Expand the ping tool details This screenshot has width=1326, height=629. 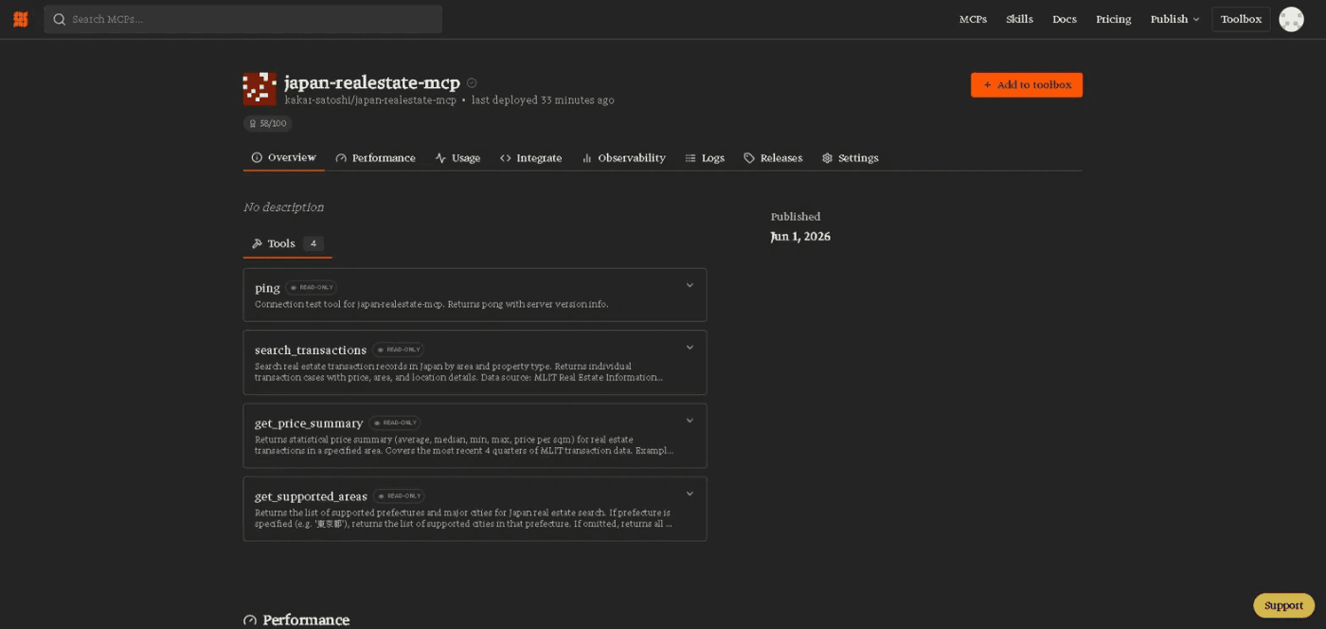690,285
